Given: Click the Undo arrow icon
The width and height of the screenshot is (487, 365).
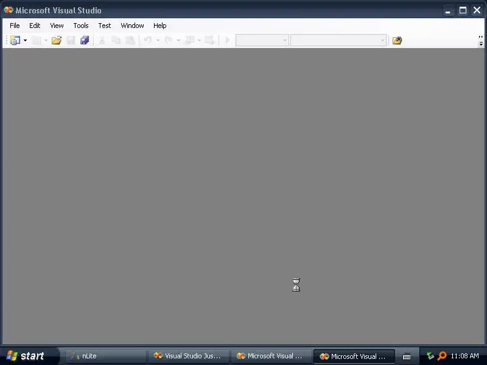Looking at the screenshot, I should [x=148, y=40].
